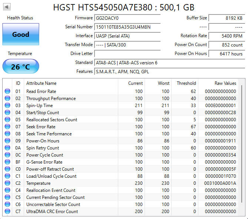This screenshot has width=248, height=219.
Task: Select the Read Error Rate row name
Action: pyautogui.click(x=41, y=91)
